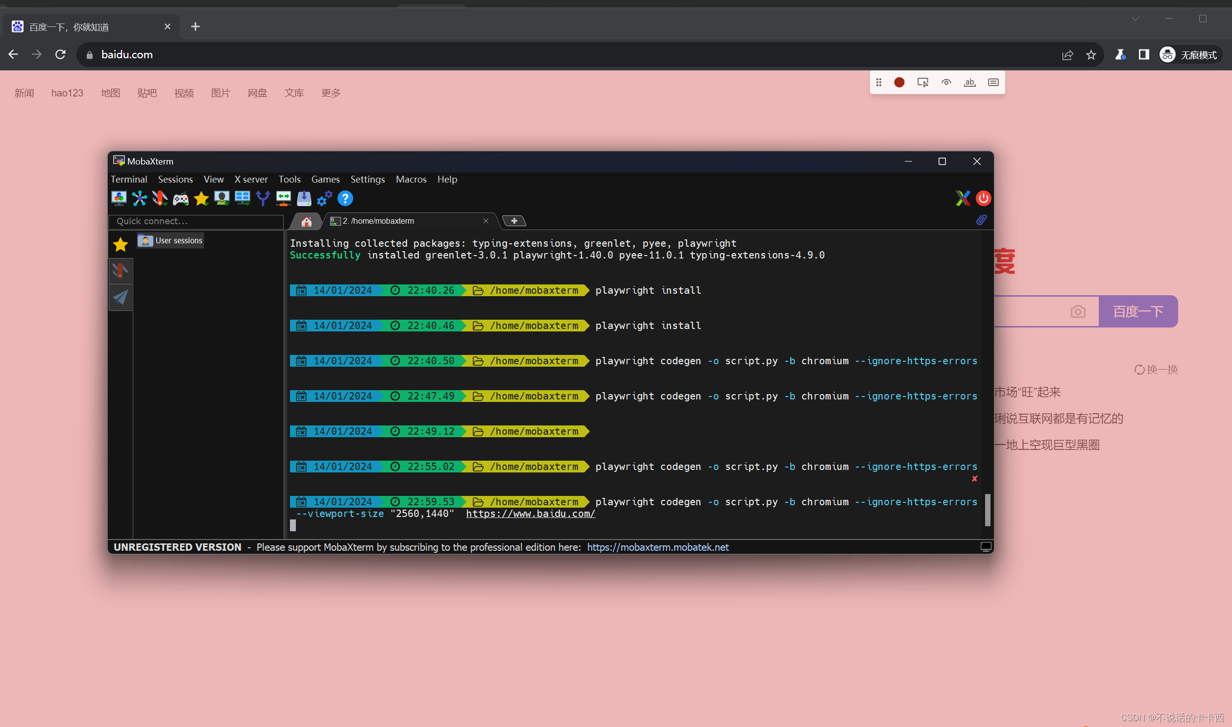Open the Games menu
The width and height of the screenshot is (1232, 727).
(325, 179)
